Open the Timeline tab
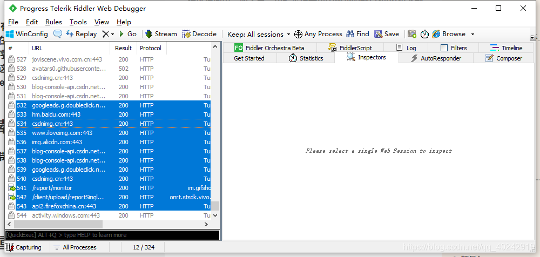Viewport: 540px width, 257px height. click(x=507, y=48)
